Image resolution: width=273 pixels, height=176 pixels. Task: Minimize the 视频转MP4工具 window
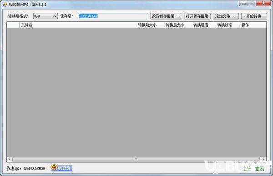(244, 3)
